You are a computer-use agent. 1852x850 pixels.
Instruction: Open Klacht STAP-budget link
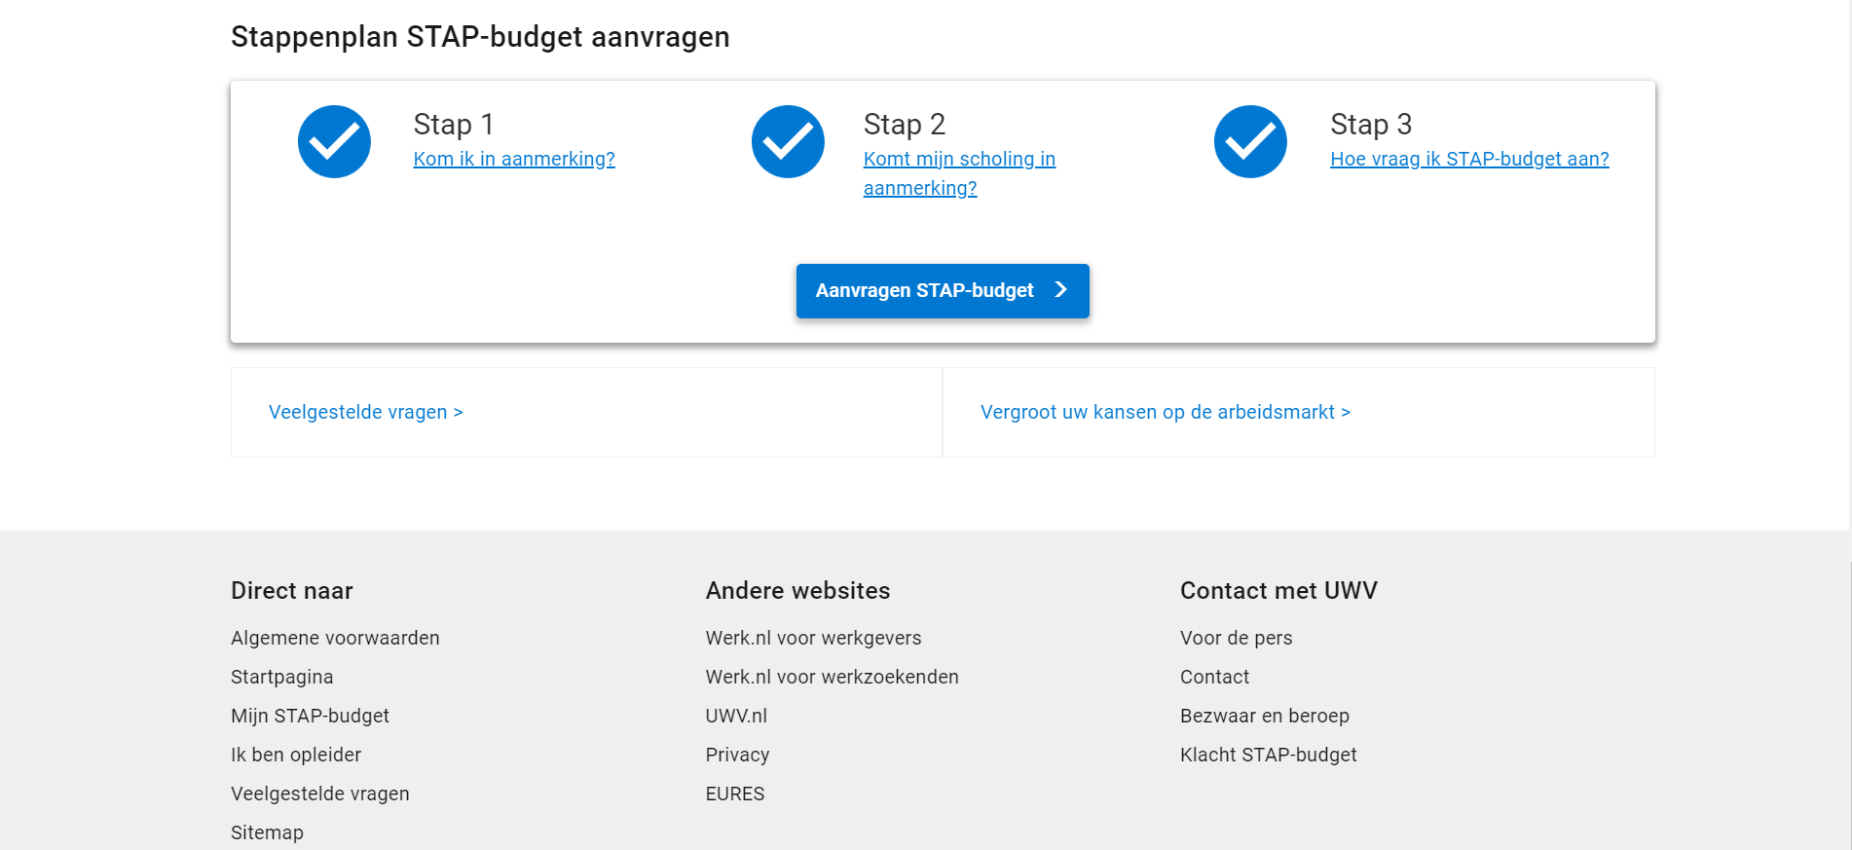pyautogui.click(x=1268, y=755)
